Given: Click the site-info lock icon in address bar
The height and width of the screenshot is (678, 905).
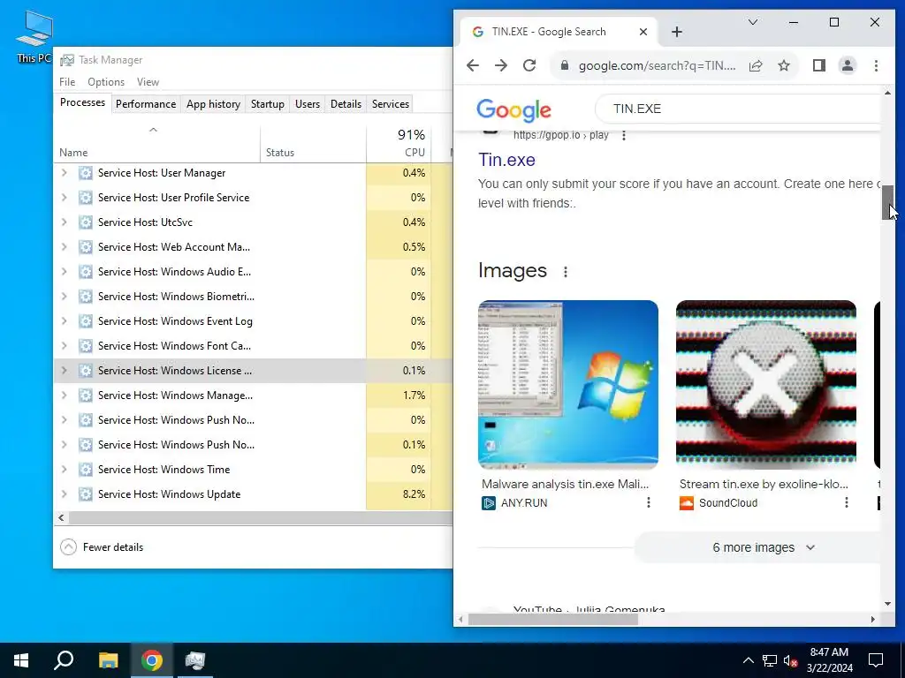Looking at the screenshot, I should [565, 65].
